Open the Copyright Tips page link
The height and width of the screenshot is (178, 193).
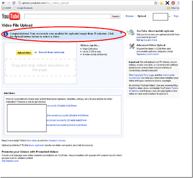[144, 75]
